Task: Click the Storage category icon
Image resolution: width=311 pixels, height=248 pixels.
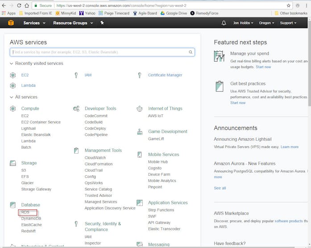Action: pos(13,163)
